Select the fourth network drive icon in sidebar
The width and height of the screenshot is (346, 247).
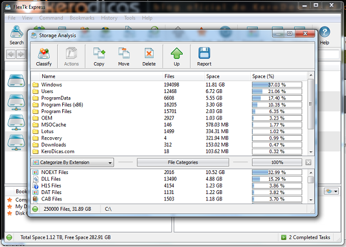point(16,143)
